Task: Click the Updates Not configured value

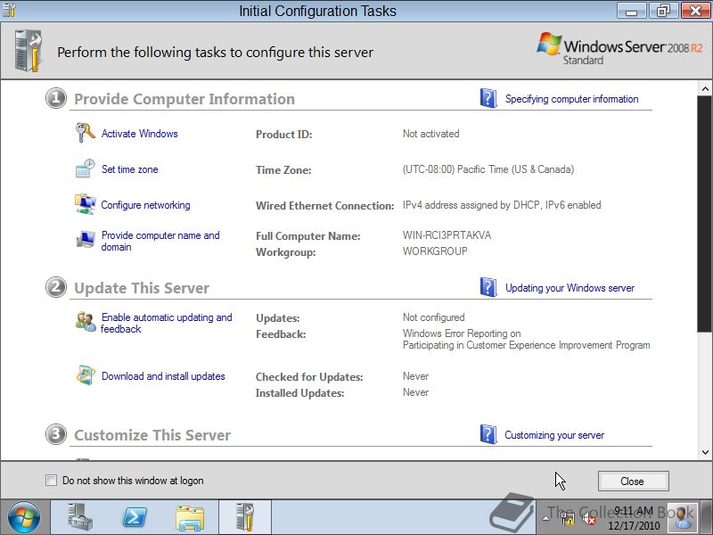Action: pos(433,317)
